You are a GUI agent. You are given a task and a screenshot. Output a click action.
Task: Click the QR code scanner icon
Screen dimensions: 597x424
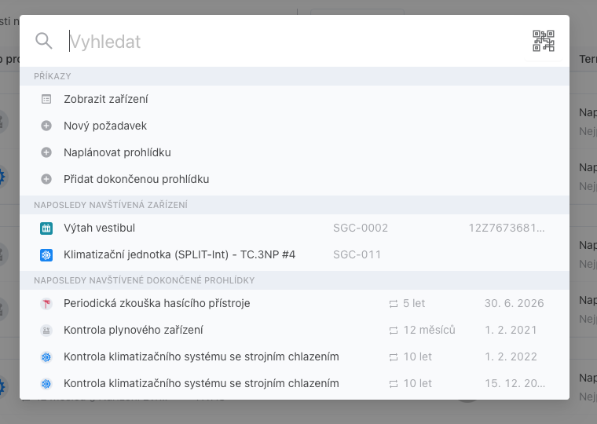click(544, 41)
